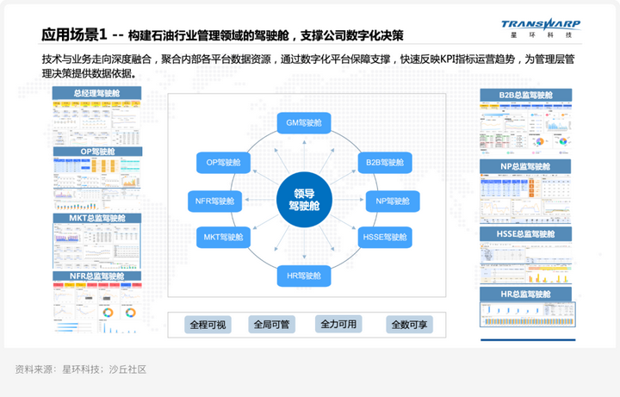Click the 全力可用 label

pyautogui.click(x=338, y=325)
